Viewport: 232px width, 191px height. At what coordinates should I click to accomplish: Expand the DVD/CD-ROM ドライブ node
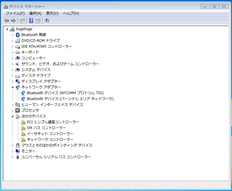12,41
